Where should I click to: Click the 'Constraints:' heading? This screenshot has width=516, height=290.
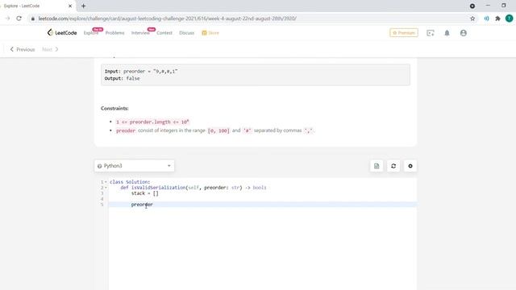[114, 108]
